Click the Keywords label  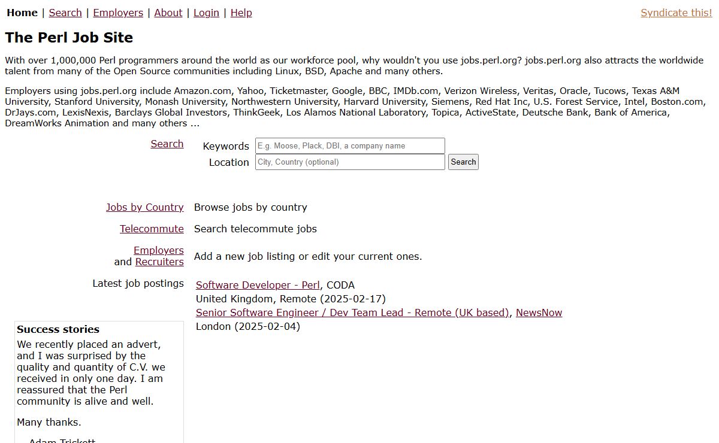point(226,146)
